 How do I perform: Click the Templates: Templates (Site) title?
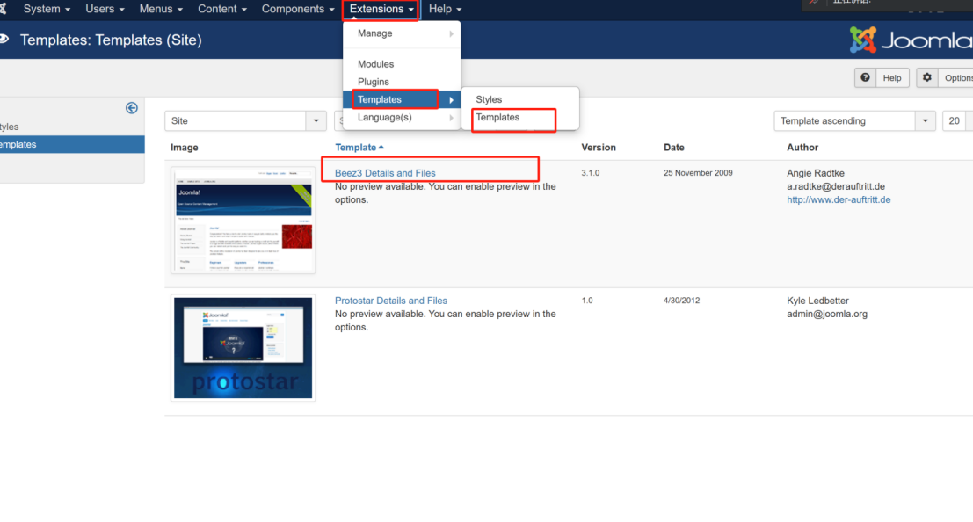coord(111,40)
